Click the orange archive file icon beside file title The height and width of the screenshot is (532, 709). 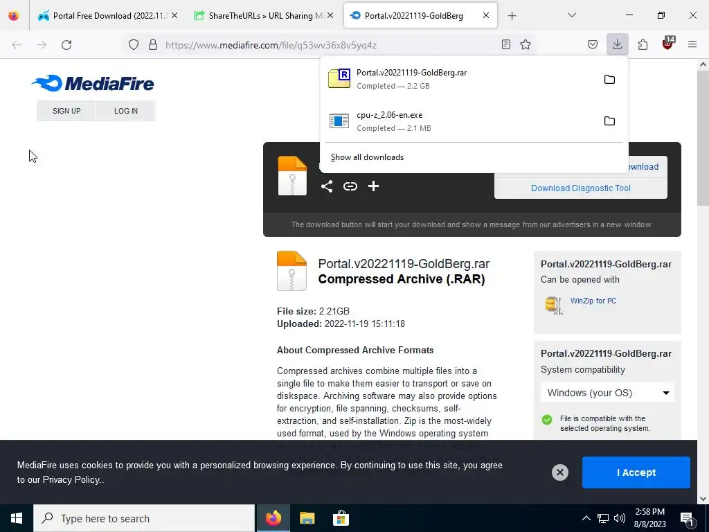click(x=291, y=271)
